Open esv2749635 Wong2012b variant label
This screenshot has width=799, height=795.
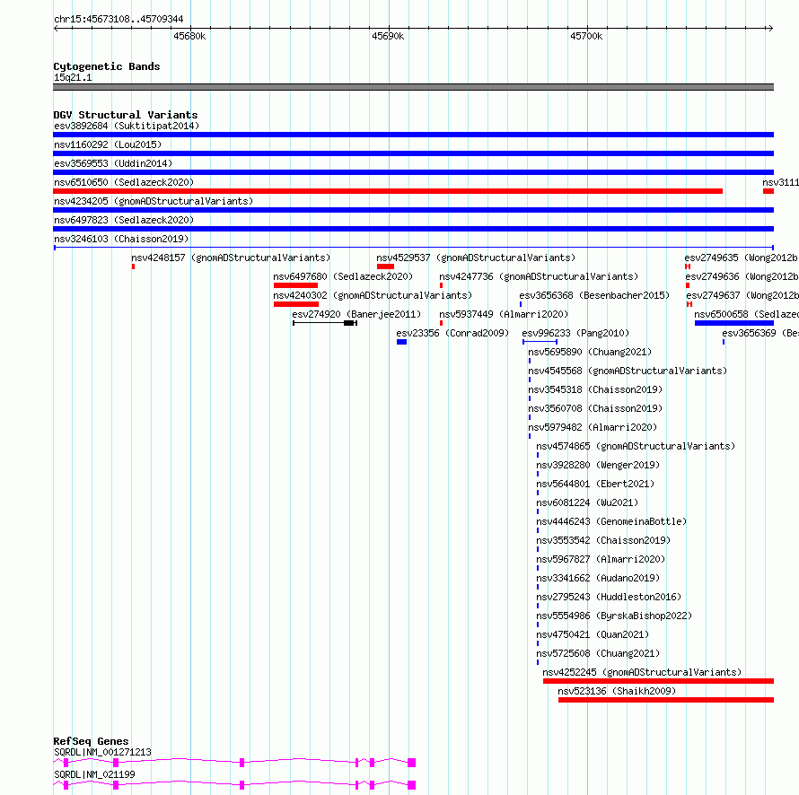742,258
